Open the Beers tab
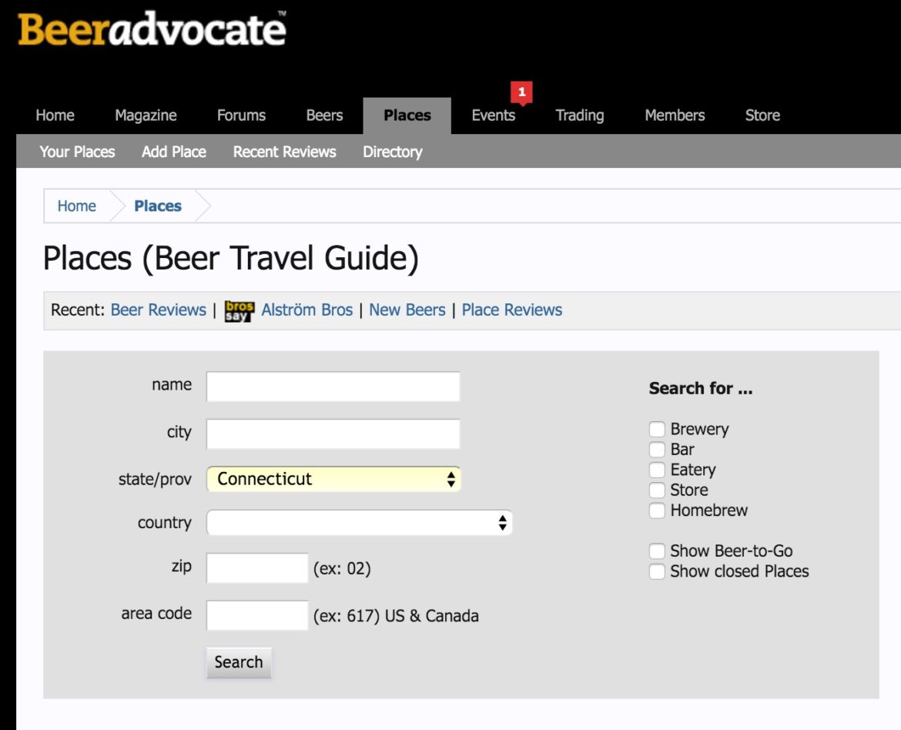901x730 pixels. [325, 116]
